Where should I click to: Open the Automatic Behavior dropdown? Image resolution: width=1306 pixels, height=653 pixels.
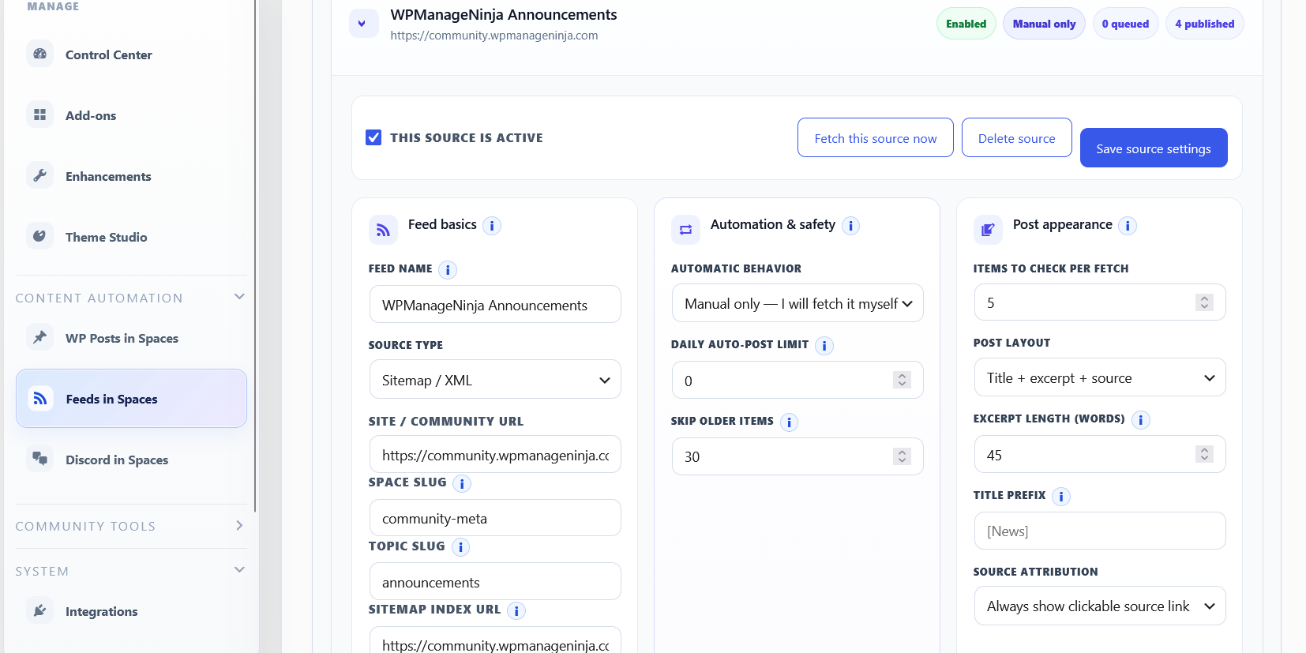point(797,303)
